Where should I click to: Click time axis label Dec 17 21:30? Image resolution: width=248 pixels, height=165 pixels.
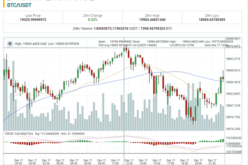pos(212,162)
